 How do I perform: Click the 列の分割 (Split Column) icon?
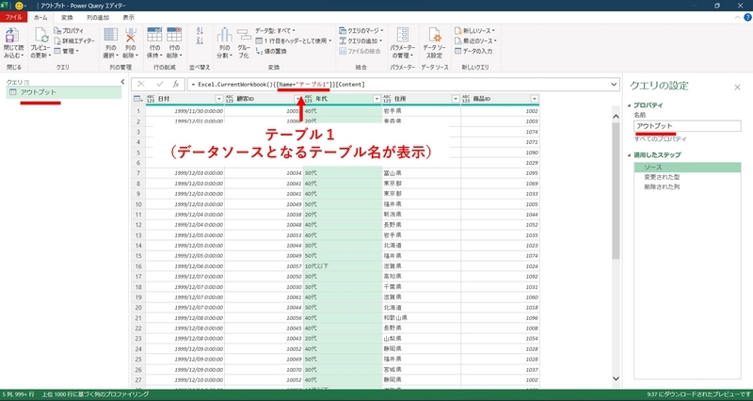pyautogui.click(x=224, y=35)
